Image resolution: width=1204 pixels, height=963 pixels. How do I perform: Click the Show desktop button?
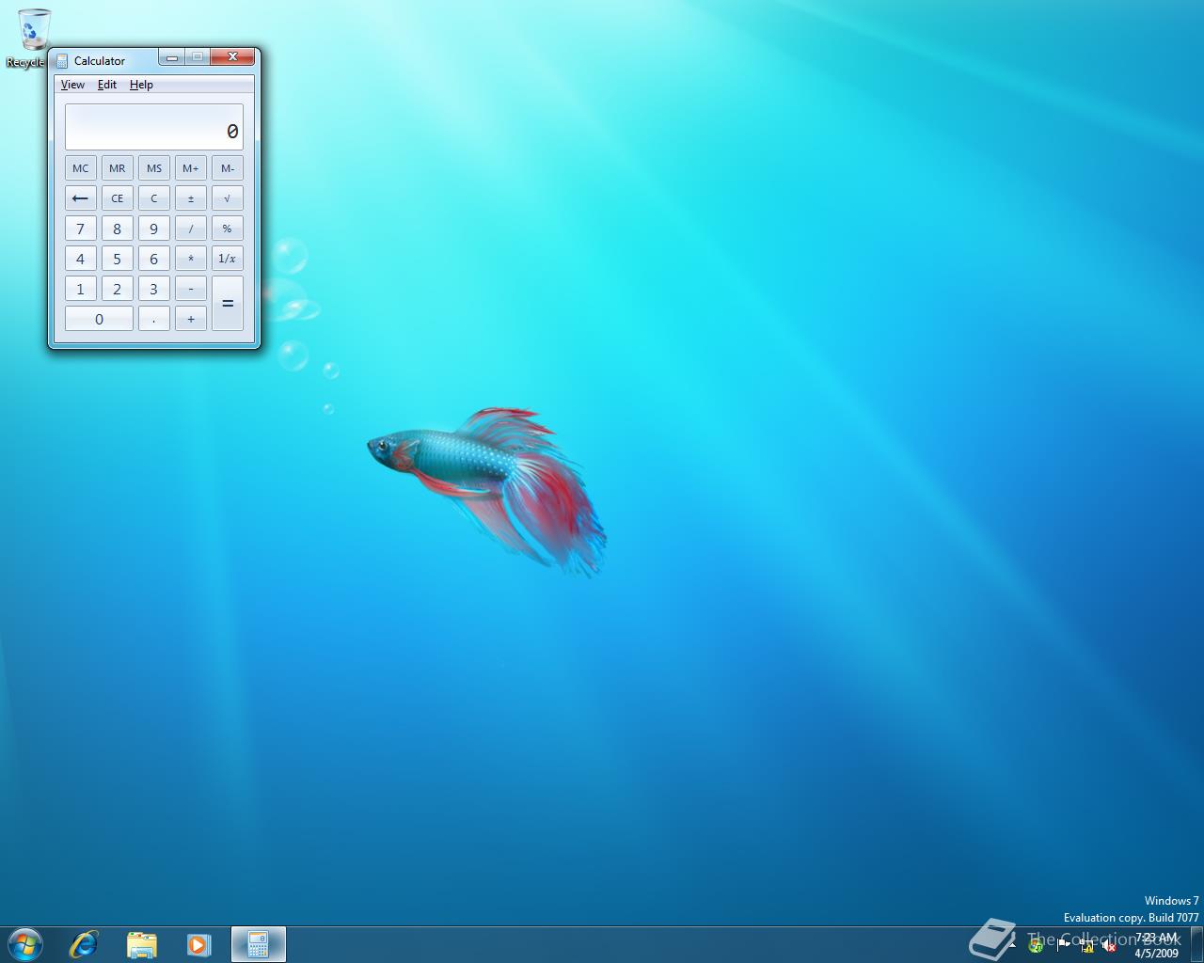pos(1196,944)
